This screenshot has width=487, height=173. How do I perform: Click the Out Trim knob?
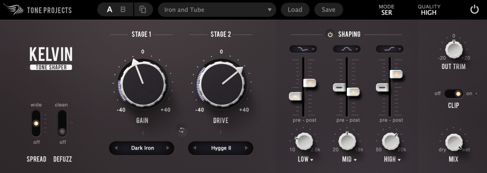pos(454,50)
